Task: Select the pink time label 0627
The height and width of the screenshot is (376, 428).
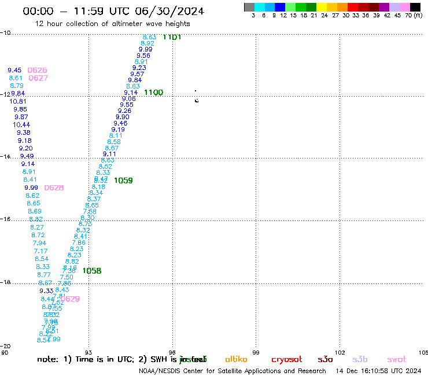Action: (x=38, y=78)
